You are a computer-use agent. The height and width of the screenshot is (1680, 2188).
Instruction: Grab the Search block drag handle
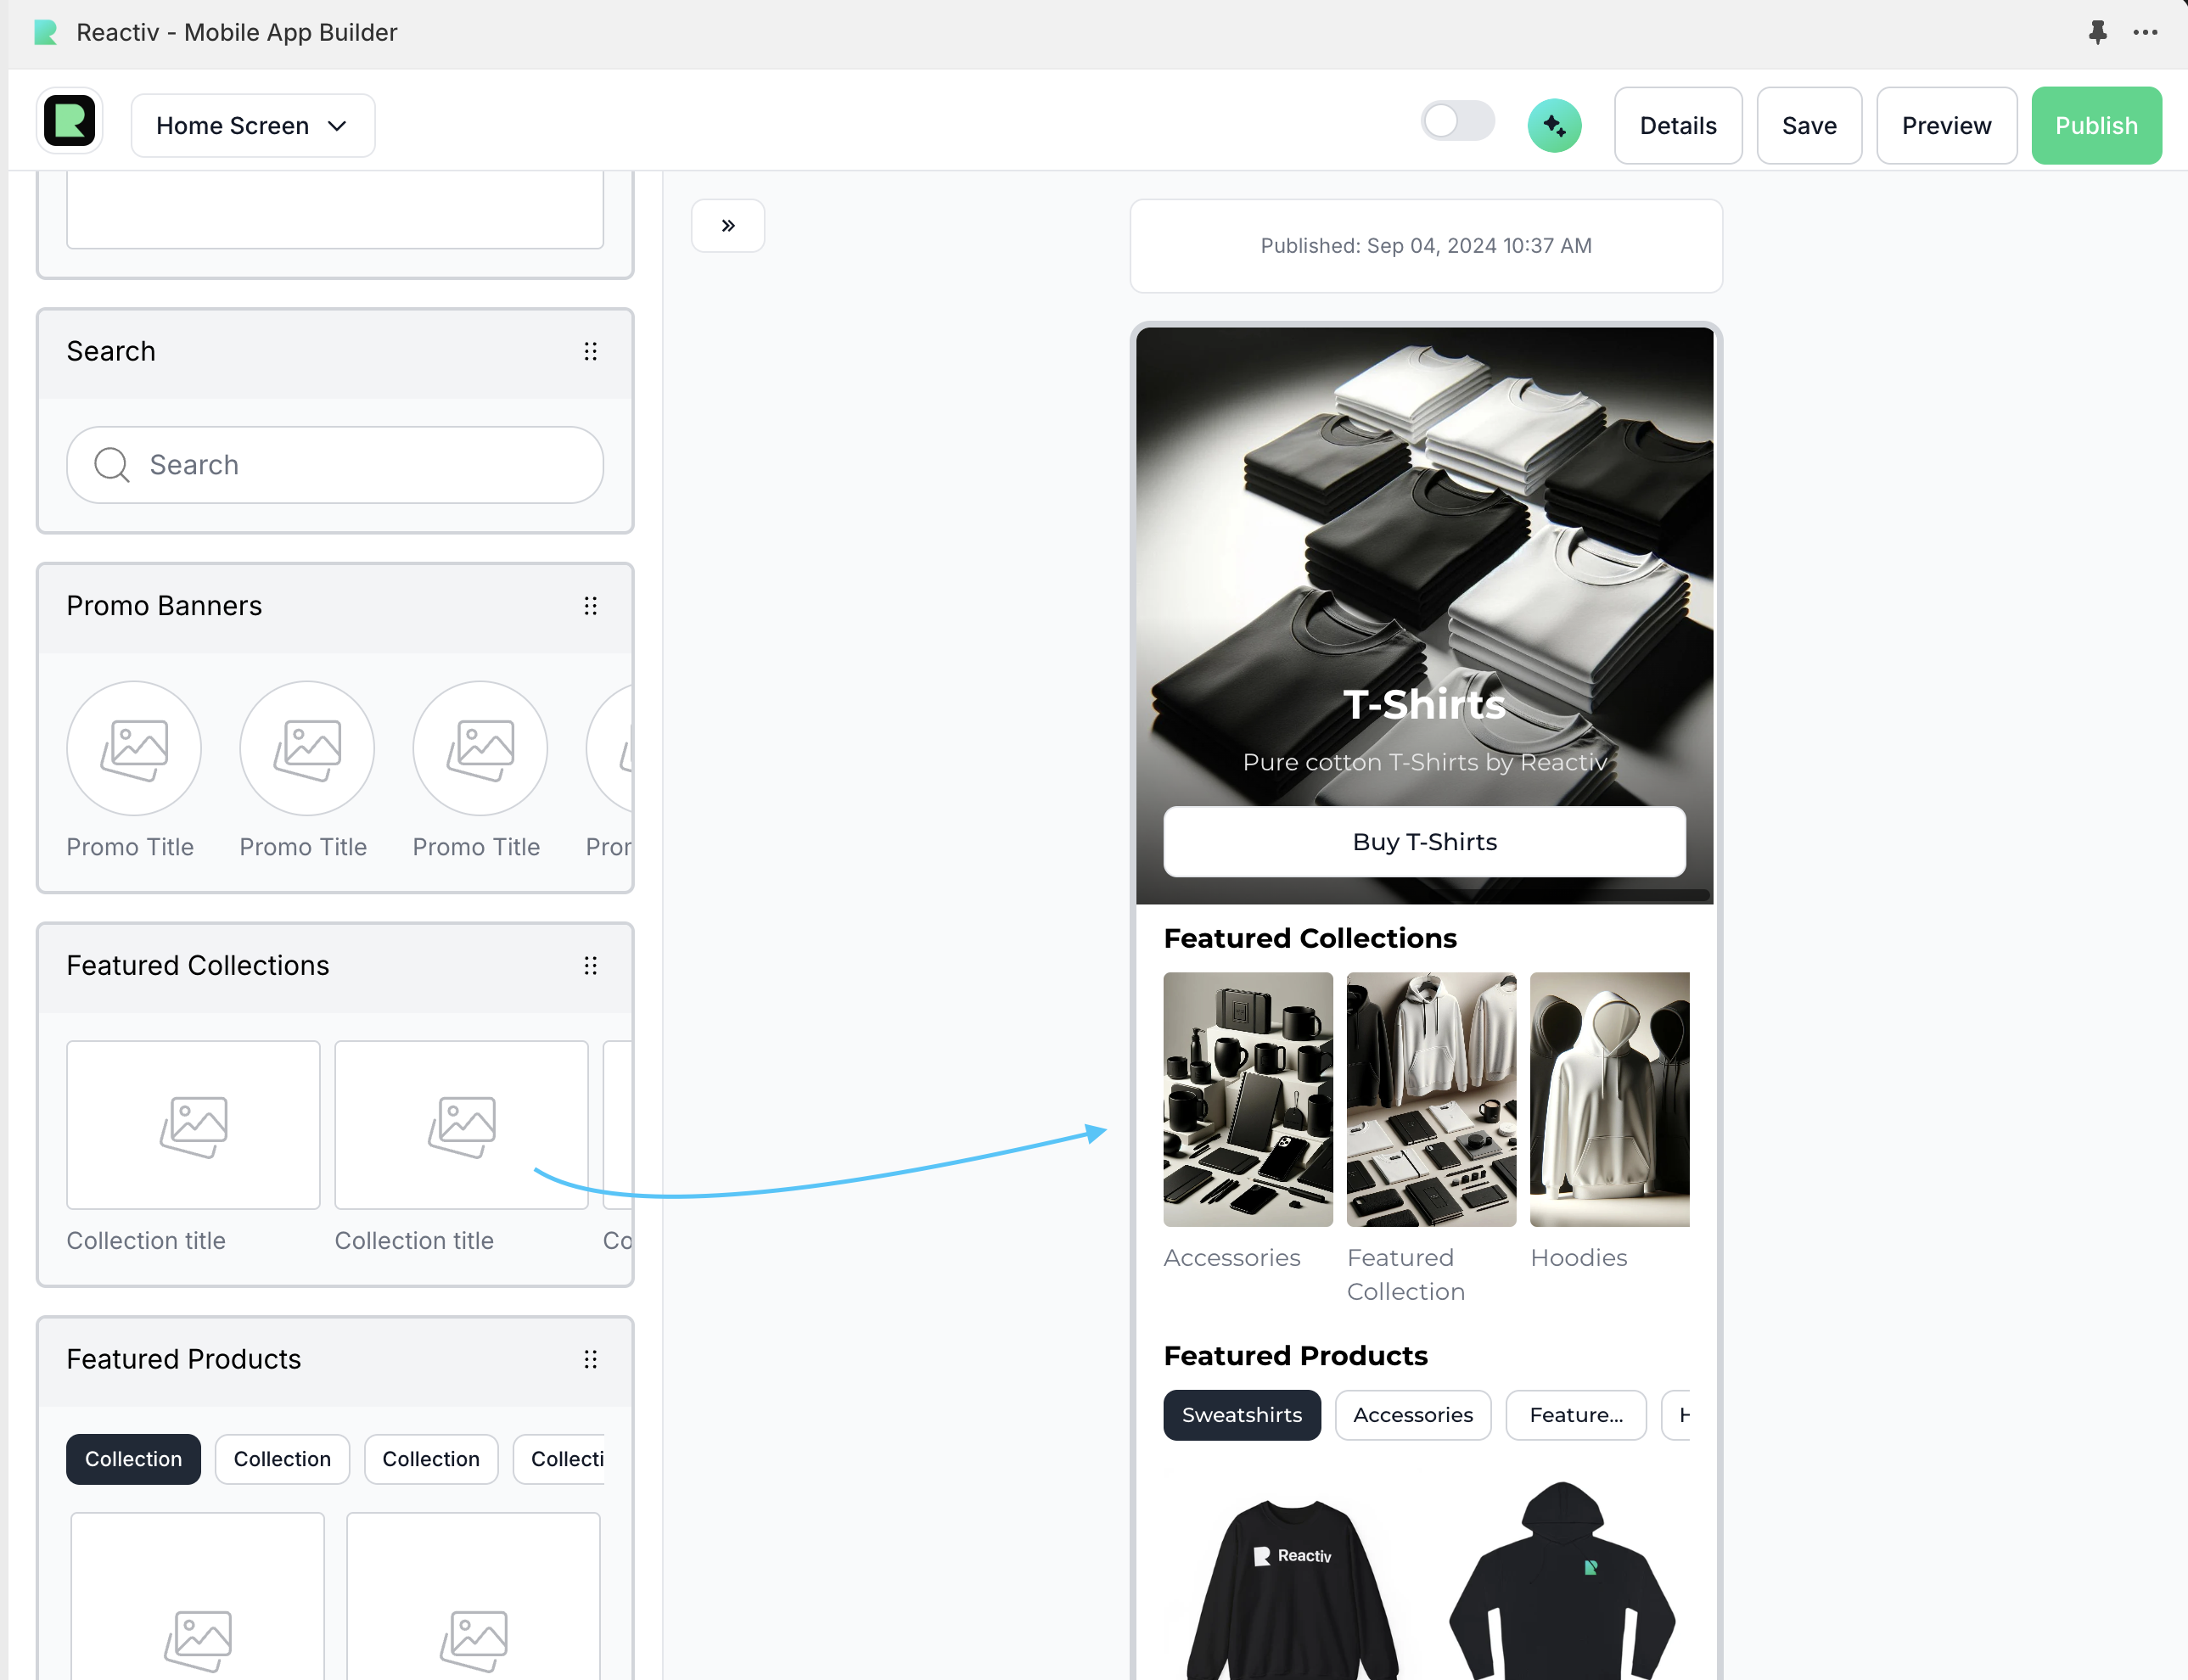[590, 352]
